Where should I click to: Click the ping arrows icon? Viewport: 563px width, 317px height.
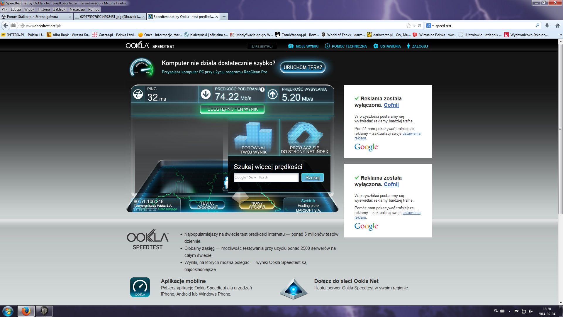pyautogui.click(x=138, y=94)
